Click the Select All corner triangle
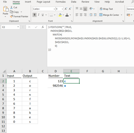The height and width of the screenshot is (133, 134). pos(4,71)
